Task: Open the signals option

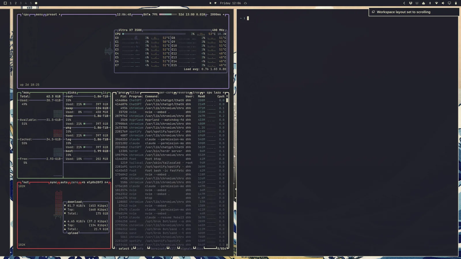Action: point(186,249)
